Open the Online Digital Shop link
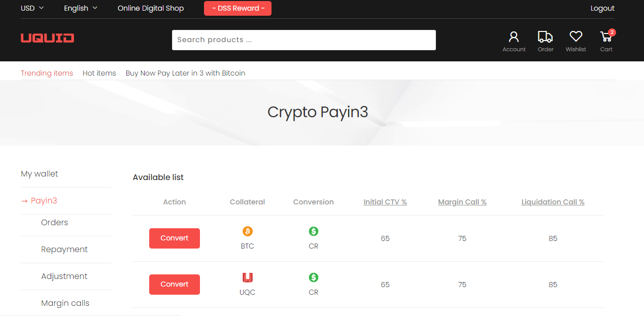The width and height of the screenshot is (644, 316). 151,8
